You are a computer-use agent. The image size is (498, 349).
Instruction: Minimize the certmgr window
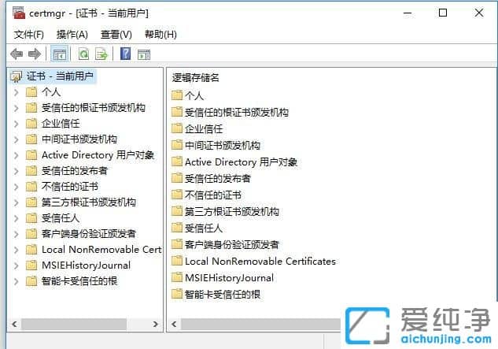tap(408, 13)
